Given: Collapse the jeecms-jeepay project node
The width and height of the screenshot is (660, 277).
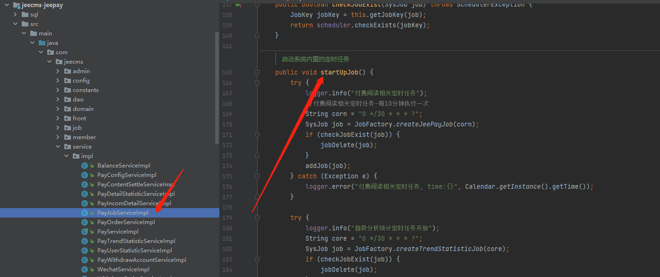Looking at the screenshot, I should coord(7,5).
